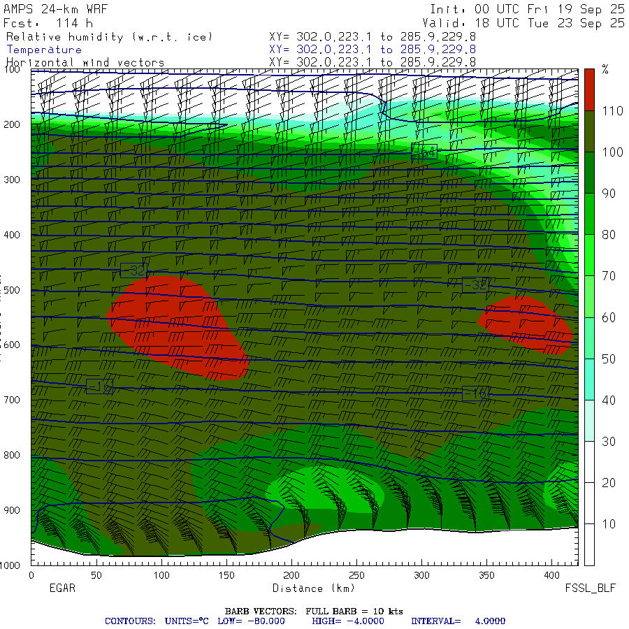629x629 pixels.
Task: Click the turquoise colorbar segment between 40 and 50
Action: (589, 379)
